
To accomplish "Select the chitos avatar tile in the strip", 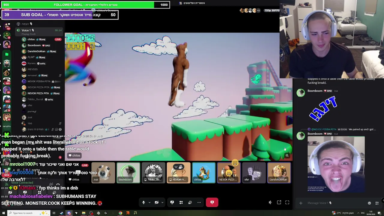I will tap(204, 173).
